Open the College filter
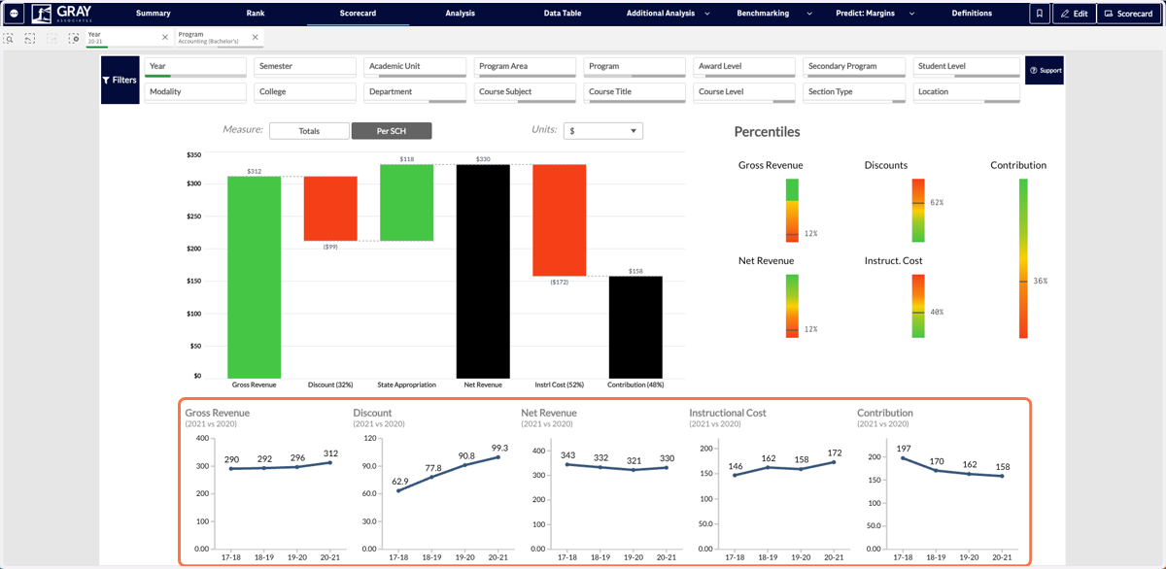 [305, 92]
